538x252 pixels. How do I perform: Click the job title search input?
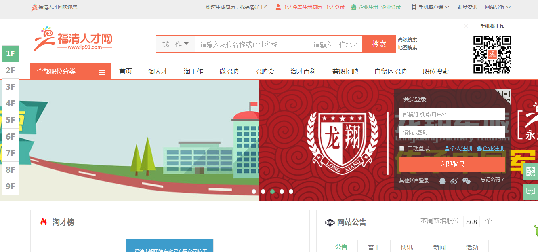(x=252, y=44)
